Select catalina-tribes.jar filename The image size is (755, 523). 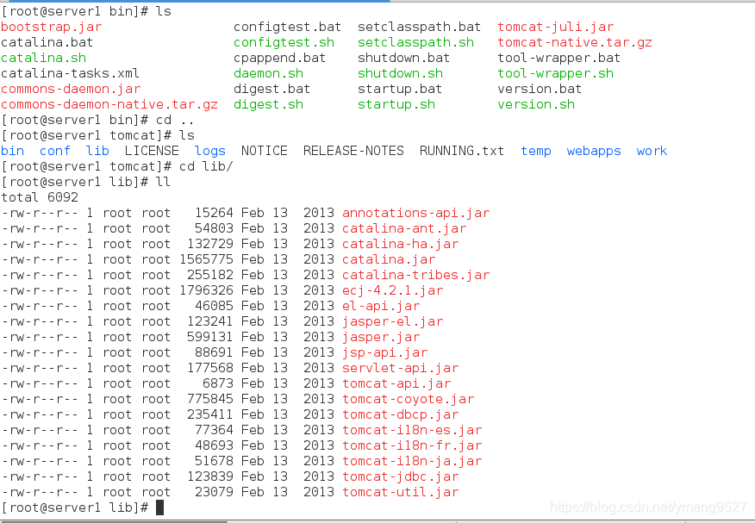point(416,275)
